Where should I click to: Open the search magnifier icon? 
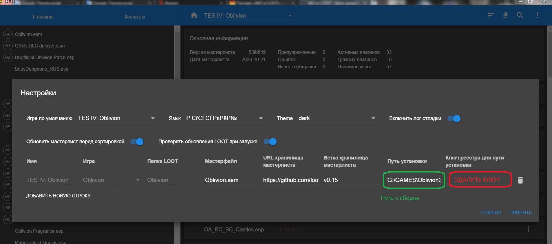[x=520, y=16]
